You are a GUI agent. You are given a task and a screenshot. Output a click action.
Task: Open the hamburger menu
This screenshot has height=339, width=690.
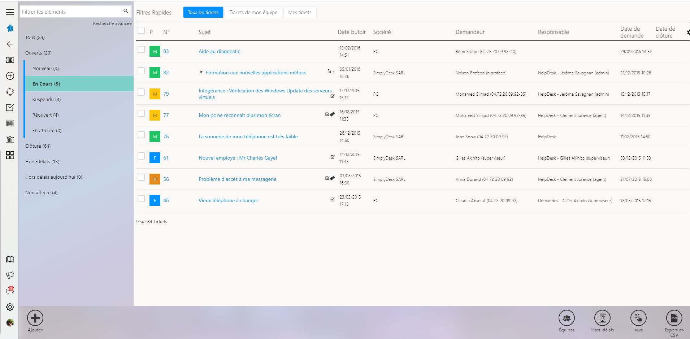coord(10,12)
